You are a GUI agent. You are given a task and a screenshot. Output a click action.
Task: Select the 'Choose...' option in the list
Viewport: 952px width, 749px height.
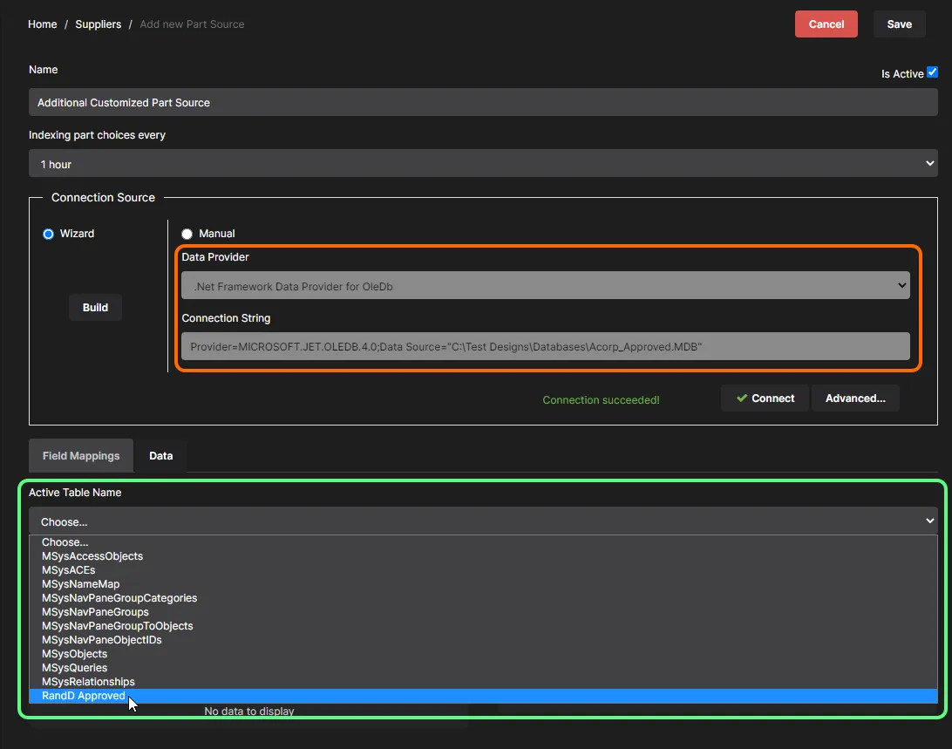(483, 542)
